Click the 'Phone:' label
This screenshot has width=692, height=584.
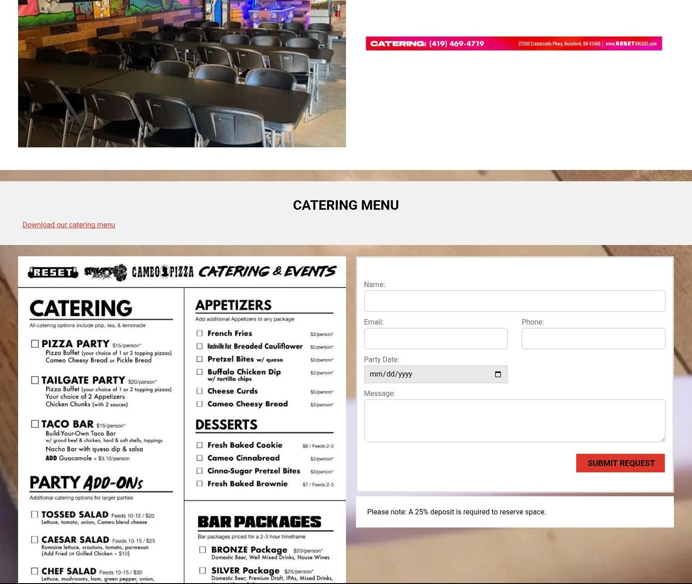tap(533, 322)
